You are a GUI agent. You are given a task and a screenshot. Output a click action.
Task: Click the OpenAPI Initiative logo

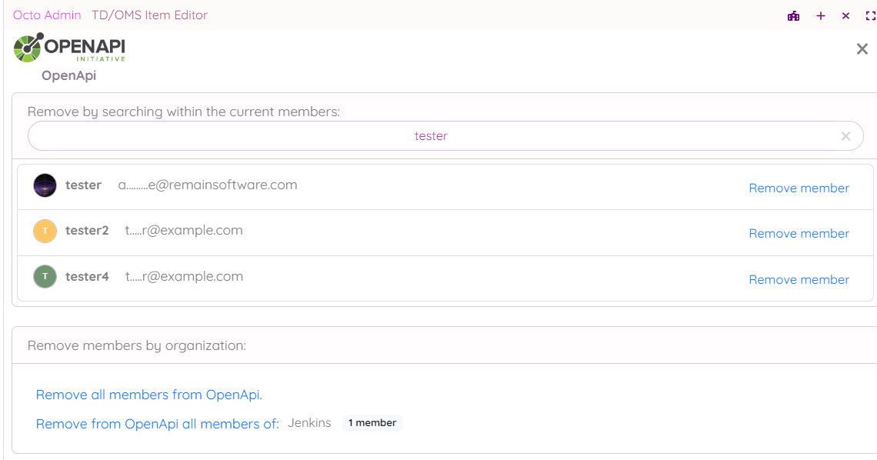[x=69, y=48]
